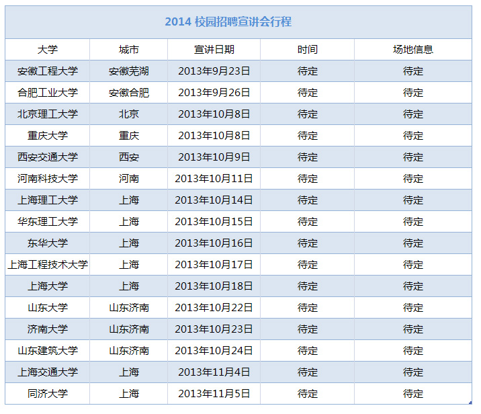Click the 宣讲日期 column header
481x414 pixels.
pos(214,50)
